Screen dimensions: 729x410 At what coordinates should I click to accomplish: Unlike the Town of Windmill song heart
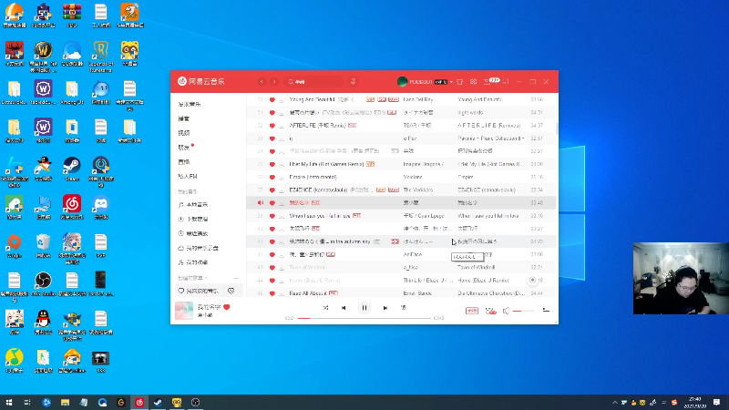(x=272, y=267)
